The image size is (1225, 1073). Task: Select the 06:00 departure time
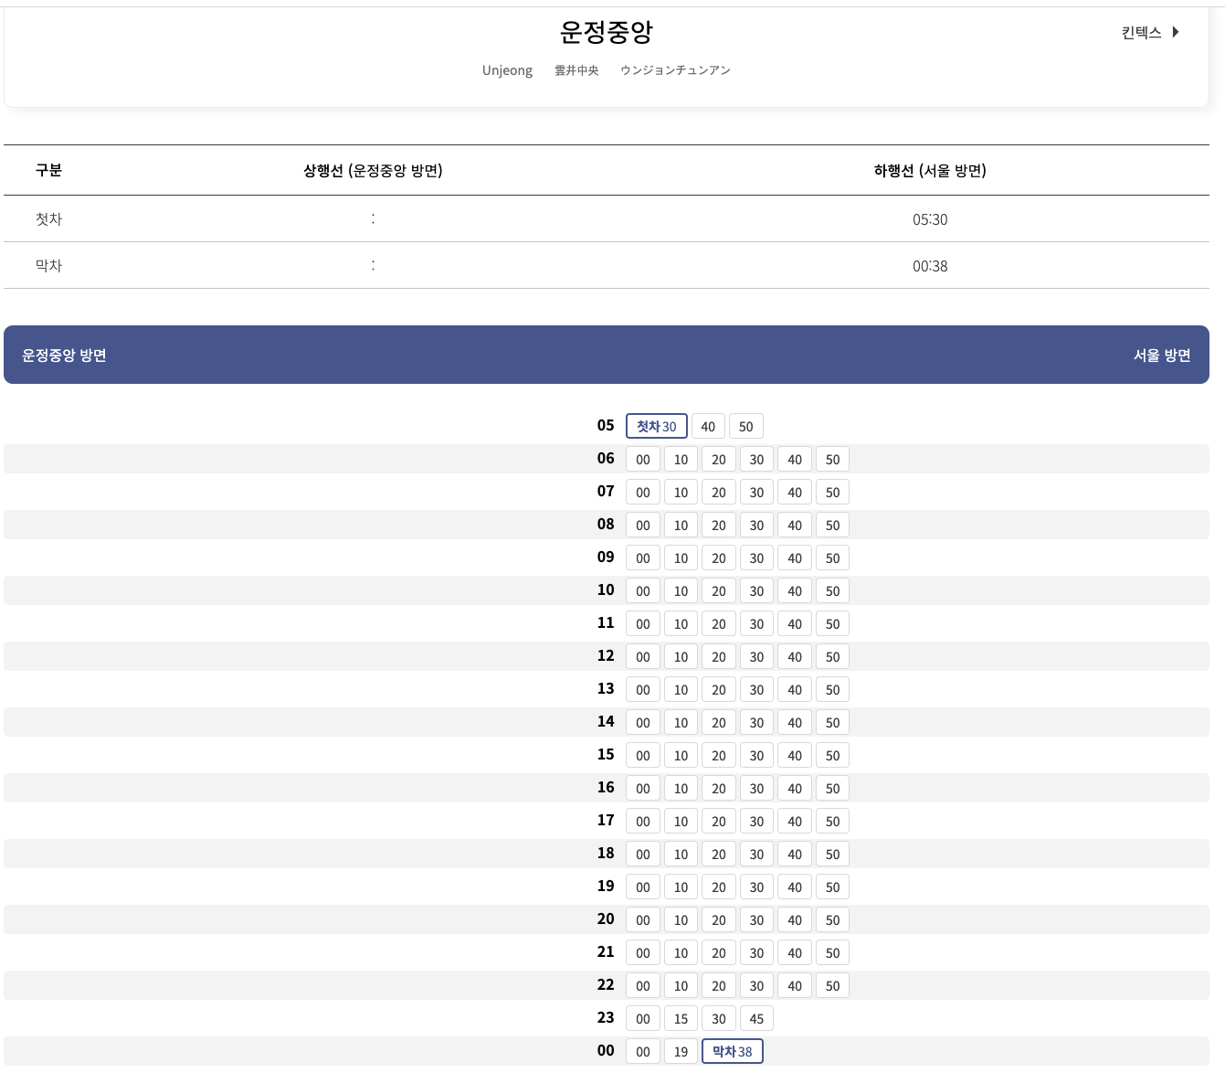642,459
